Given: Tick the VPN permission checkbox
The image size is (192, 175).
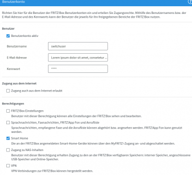Looking at the screenshot, I should [x=8, y=165].
